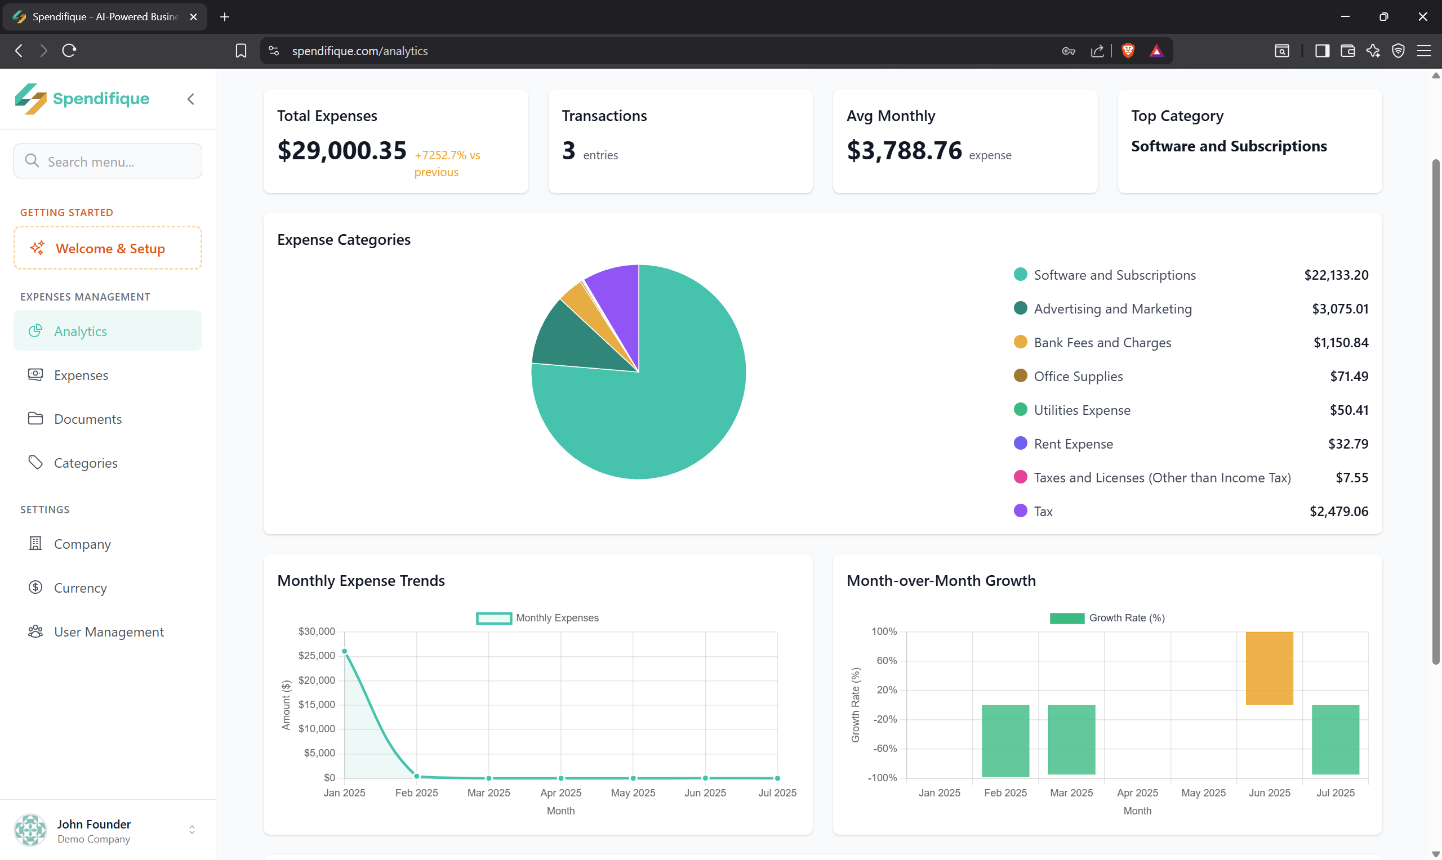Reload the page with the refresh button
This screenshot has height=860, width=1442.
tap(69, 51)
